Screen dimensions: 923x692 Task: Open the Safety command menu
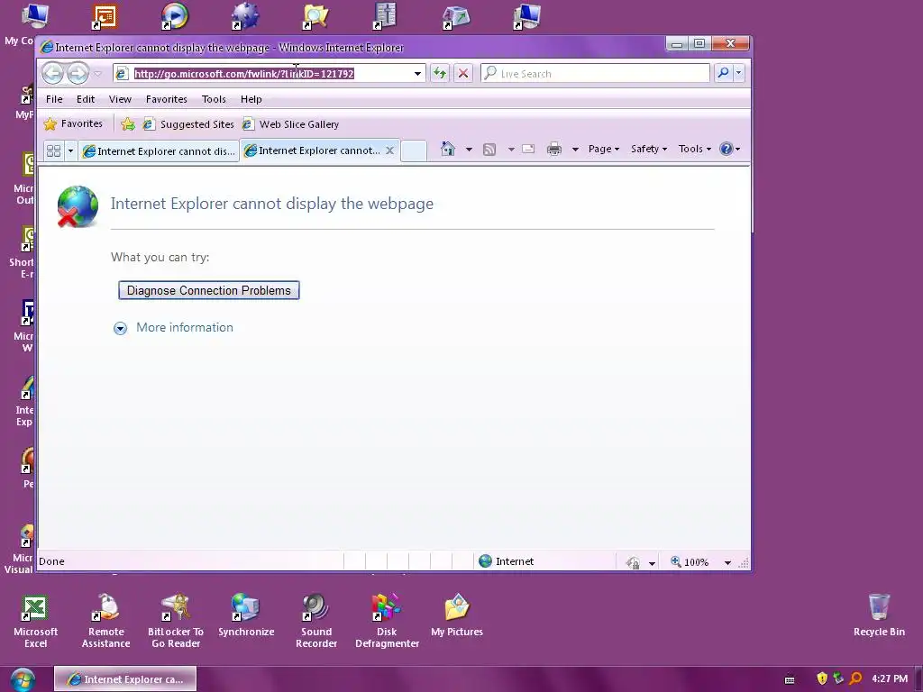(649, 149)
